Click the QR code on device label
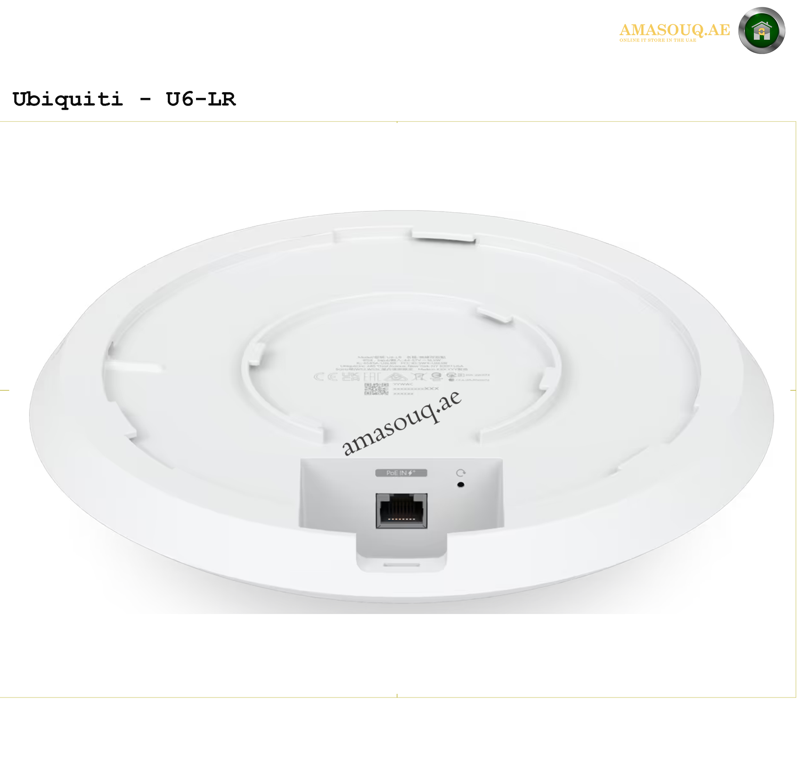This screenshot has height=768, width=798. point(376,389)
